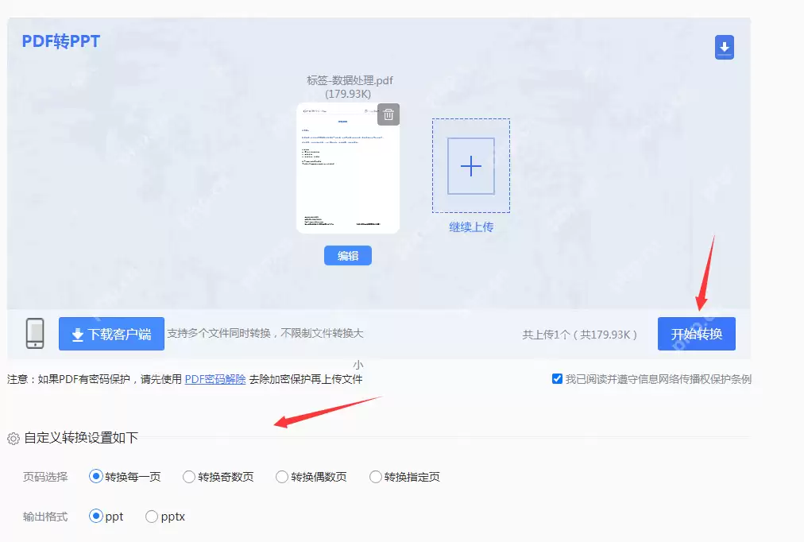Click the 继续上传 upload area
804x542 pixels.
[x=470, y=226]
